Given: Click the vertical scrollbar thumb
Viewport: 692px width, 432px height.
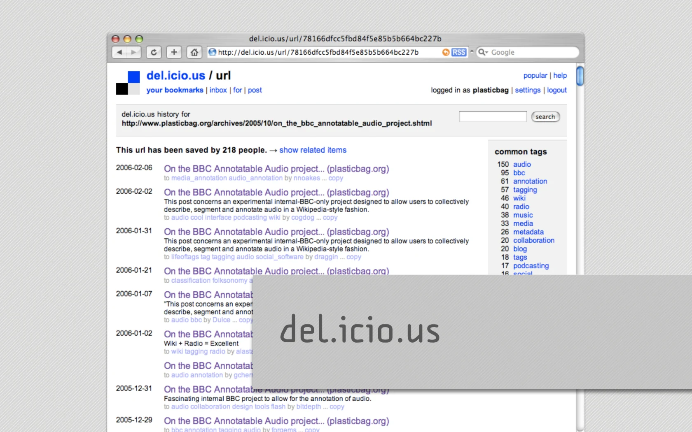Looking at the screenshot, I should click(580, 76).
